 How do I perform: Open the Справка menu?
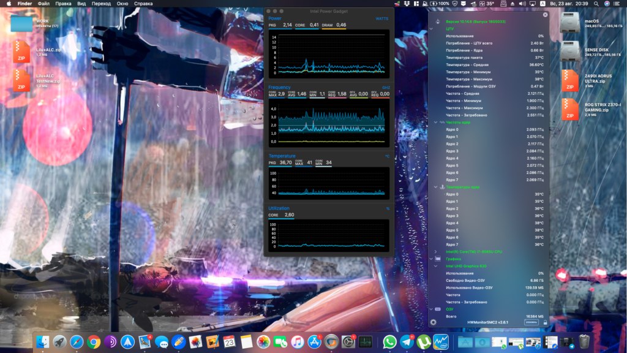tap(143, 4)
